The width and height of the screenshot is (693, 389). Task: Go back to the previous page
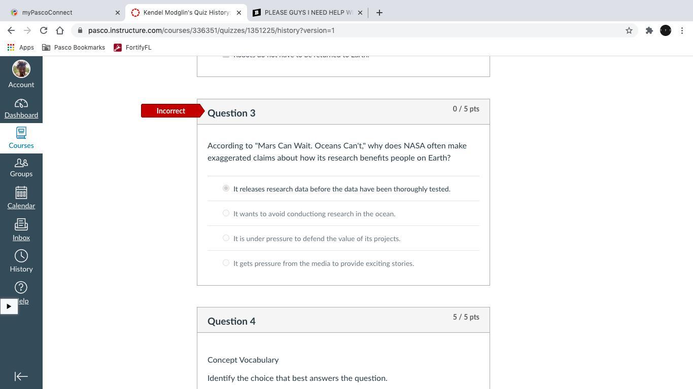click(x=11, y=30)
